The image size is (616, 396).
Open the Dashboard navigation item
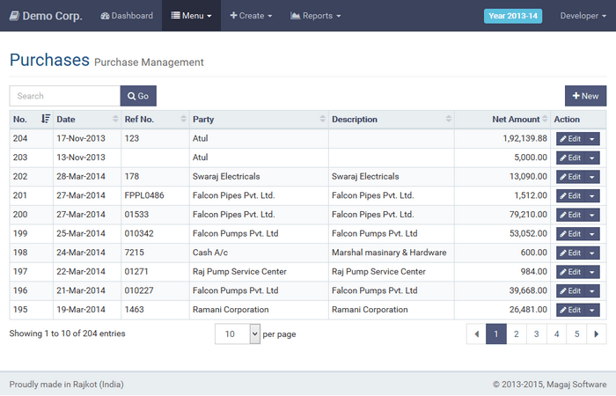coord(127,16)
